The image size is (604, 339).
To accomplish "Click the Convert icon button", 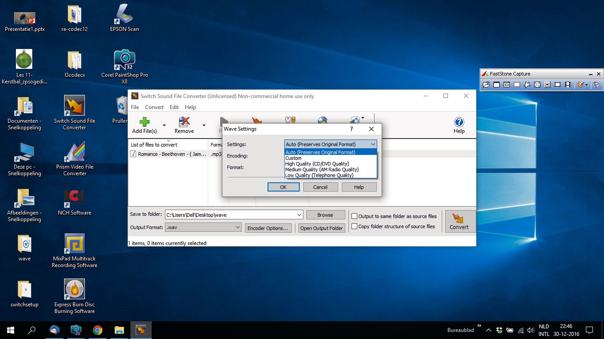I will click(459, 221).
